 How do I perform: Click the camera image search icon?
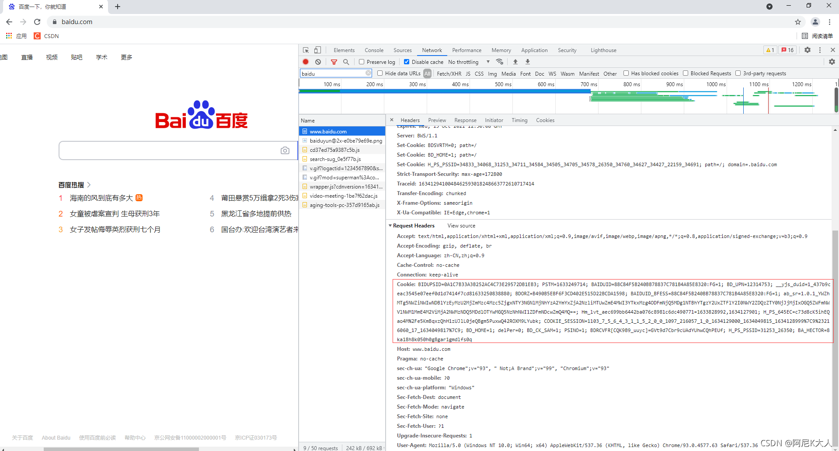coord(285,150)
